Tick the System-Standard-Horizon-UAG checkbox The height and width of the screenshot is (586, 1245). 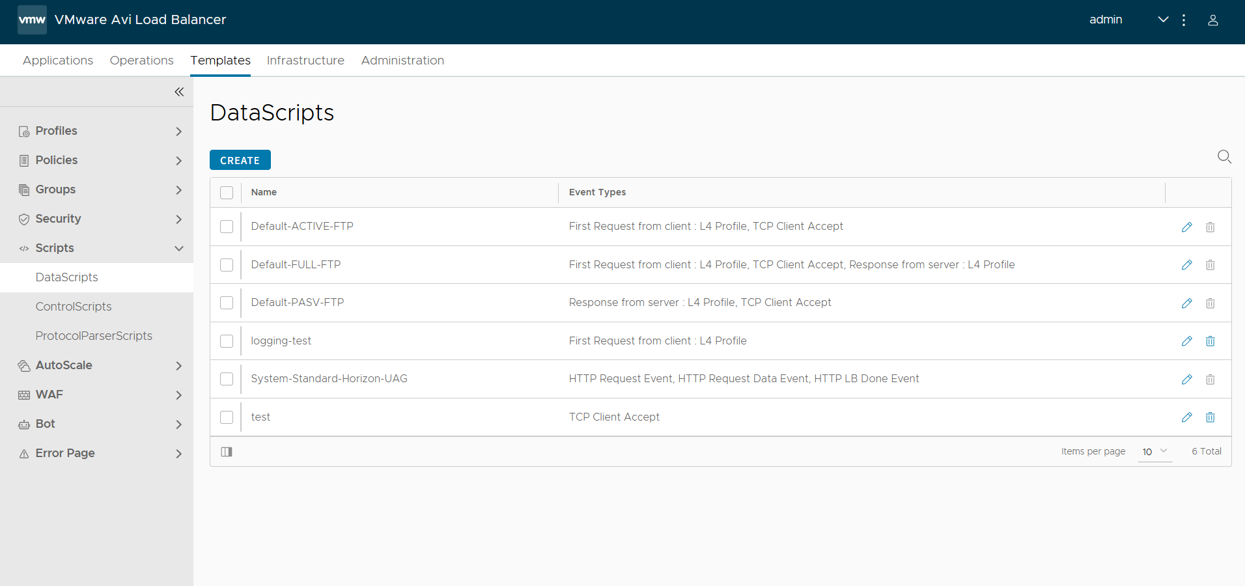(227, 379)
